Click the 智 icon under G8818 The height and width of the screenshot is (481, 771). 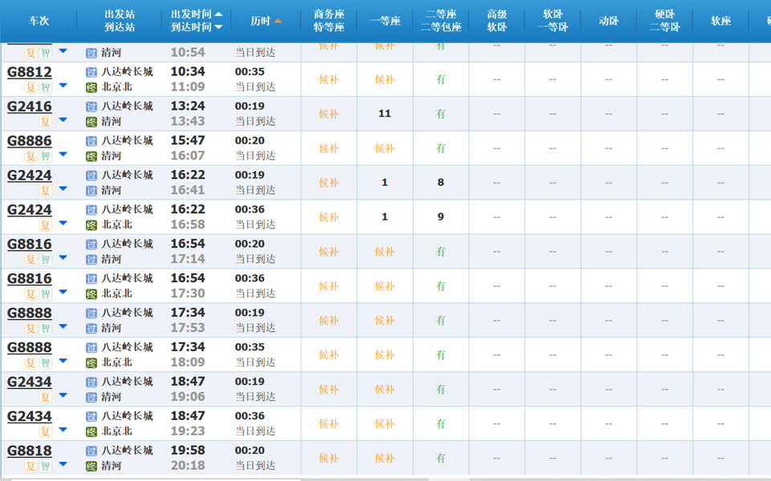coord(44,463)
